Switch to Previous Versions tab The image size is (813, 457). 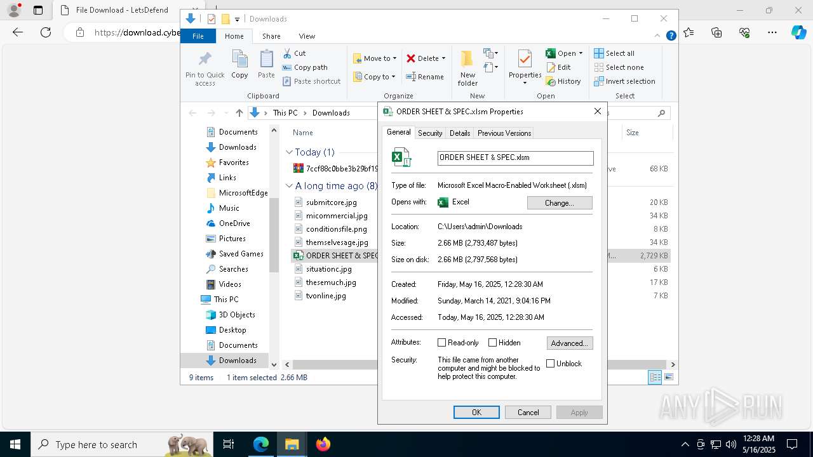pos(504,133)
